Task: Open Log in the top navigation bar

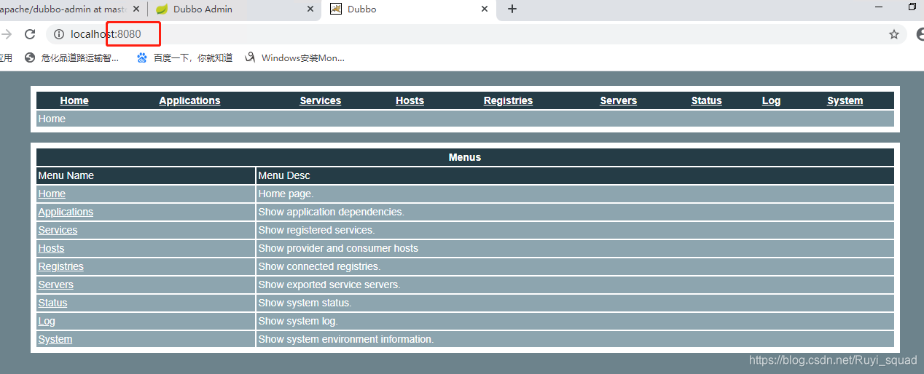Action: point(771,100)
